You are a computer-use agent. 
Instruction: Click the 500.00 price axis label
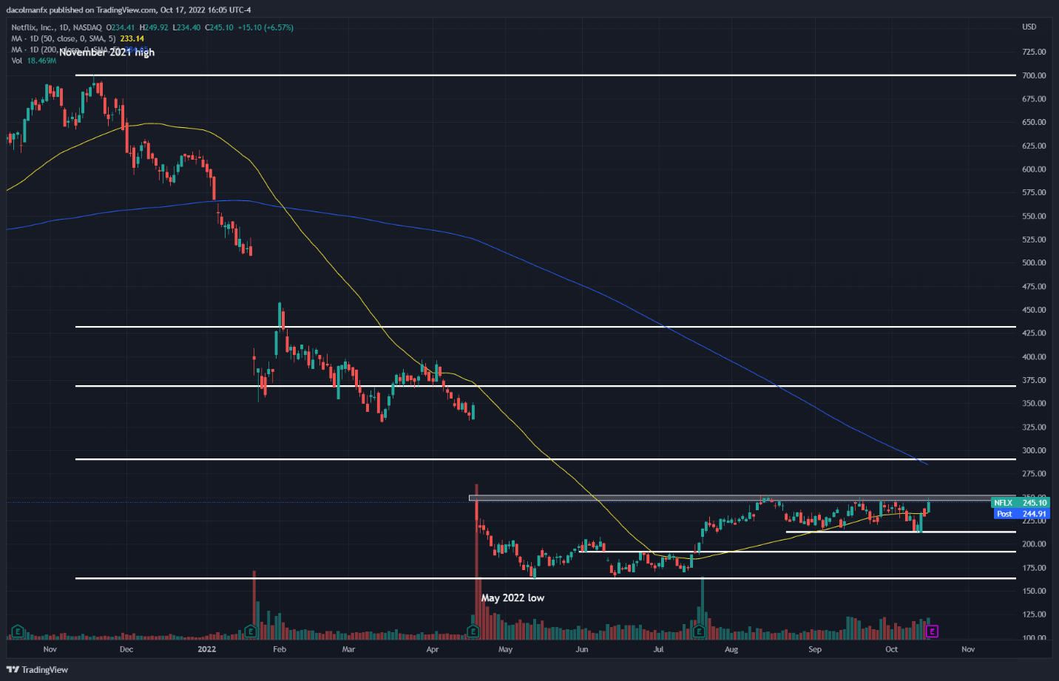pos(1034,262)
